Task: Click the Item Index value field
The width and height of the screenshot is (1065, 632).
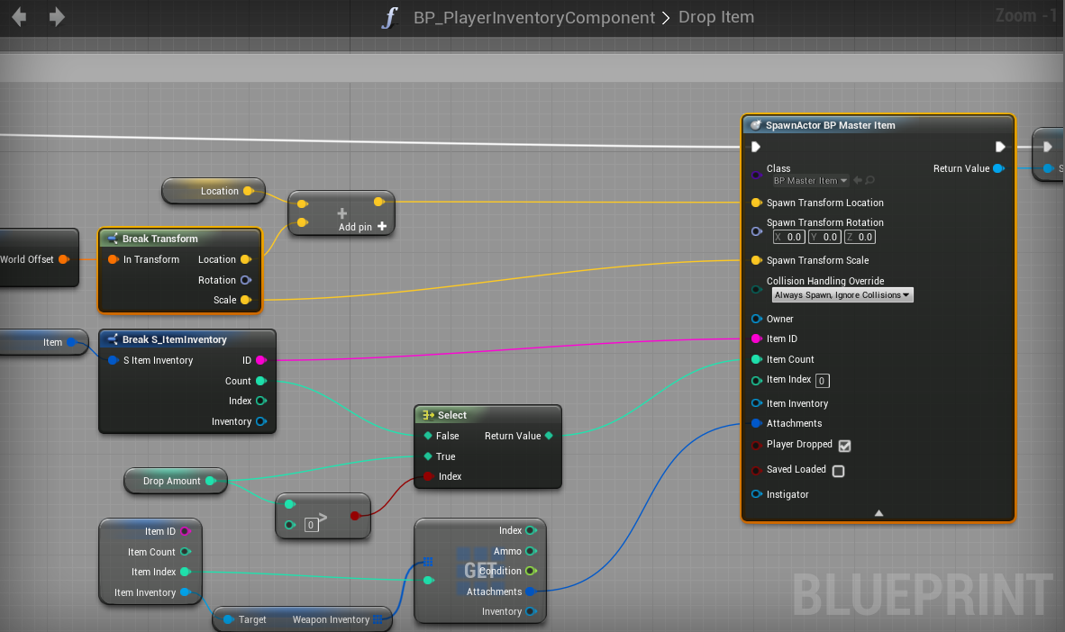Action: click(x=823, y=381)
